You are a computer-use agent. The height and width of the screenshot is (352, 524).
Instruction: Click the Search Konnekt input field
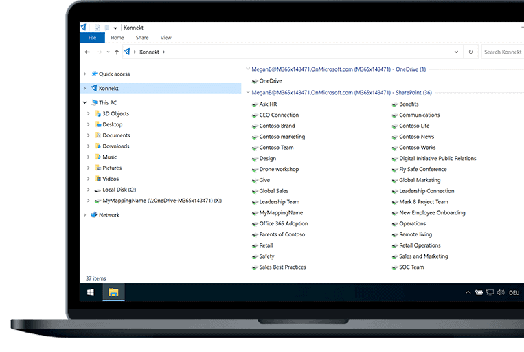502,52
